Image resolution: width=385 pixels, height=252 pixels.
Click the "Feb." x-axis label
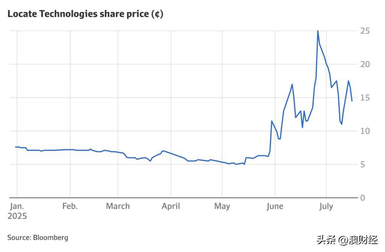(70, 206)
